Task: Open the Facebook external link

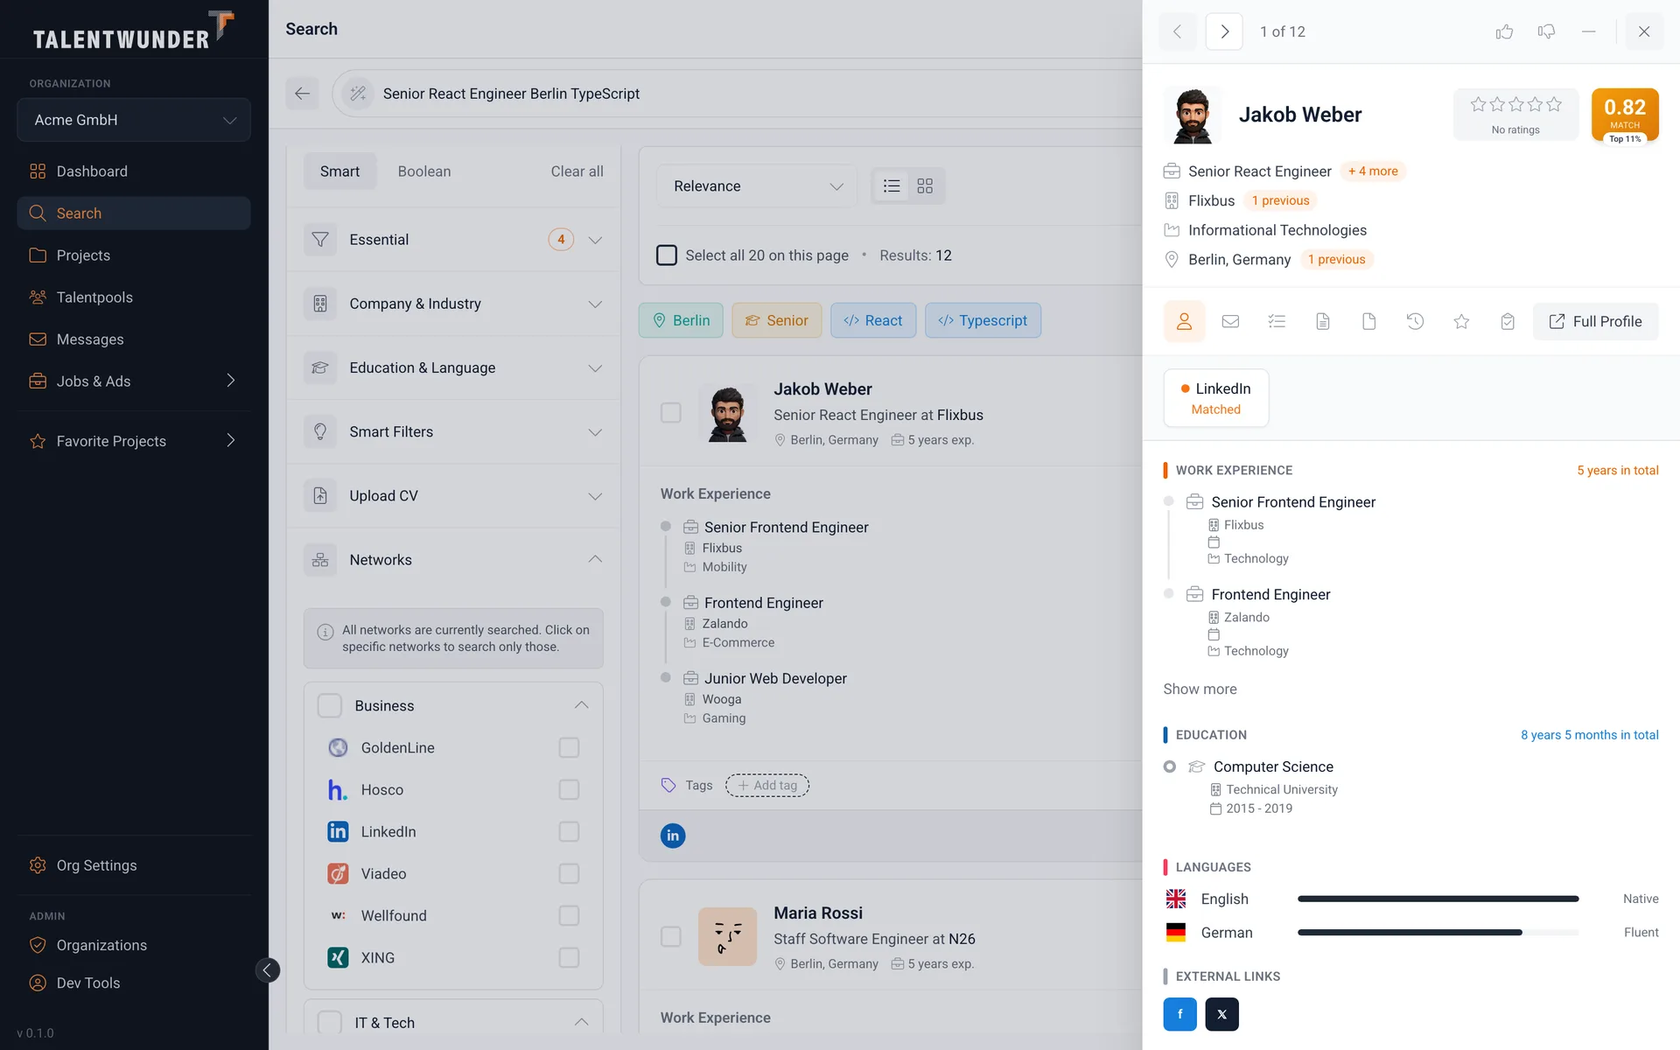Action: [x=1179, y=1014]
